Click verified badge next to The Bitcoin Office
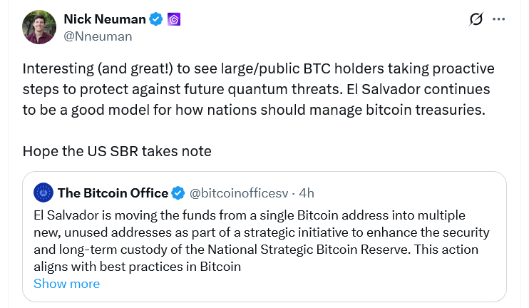529x308 pixels. (x=178, y=192)
